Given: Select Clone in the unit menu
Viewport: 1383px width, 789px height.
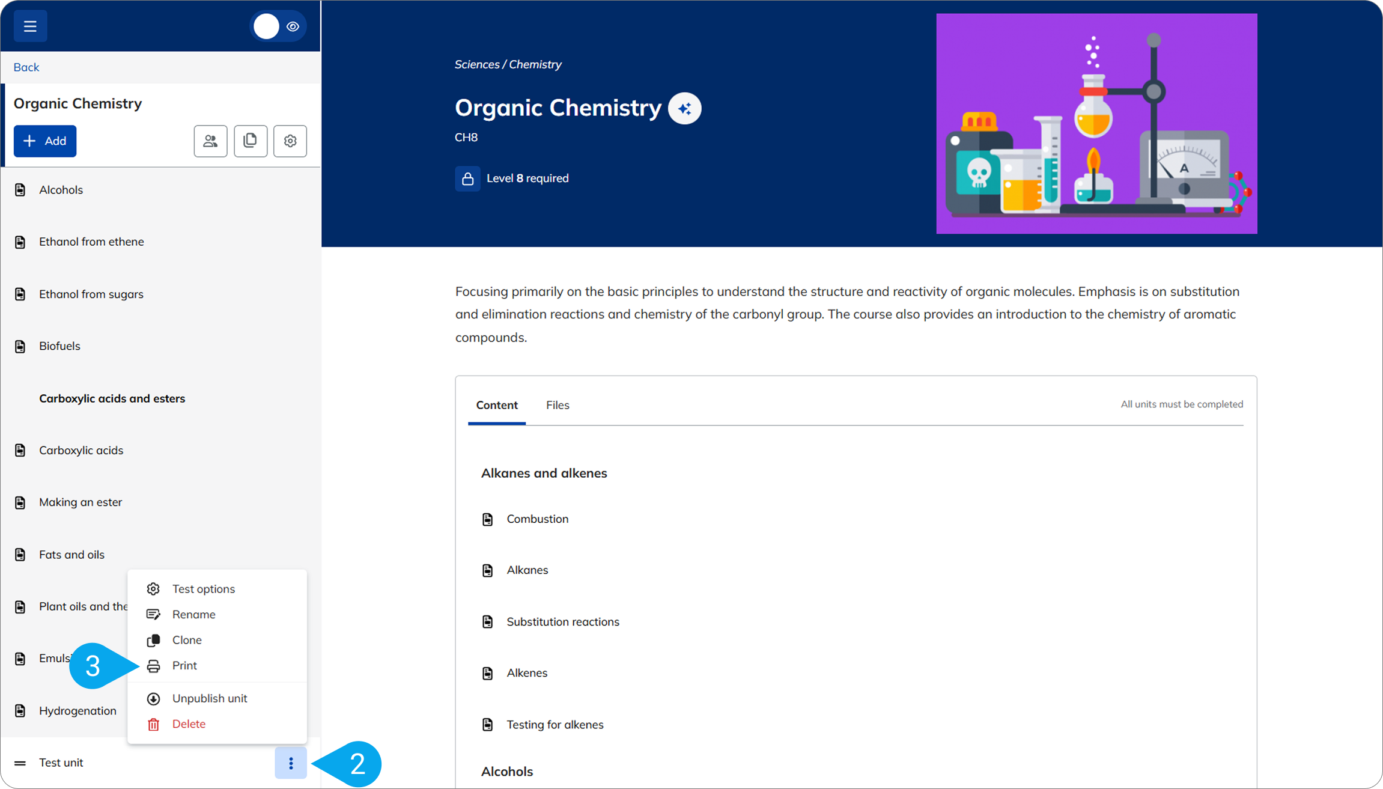Looking at the screenshot, I should click(x=186, y=640).
